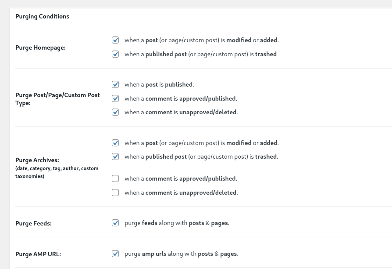The height and width of the screenshot is (269, 392).
Task: Uncheck post purge when comment is approved/published
Action: [115, 98]
